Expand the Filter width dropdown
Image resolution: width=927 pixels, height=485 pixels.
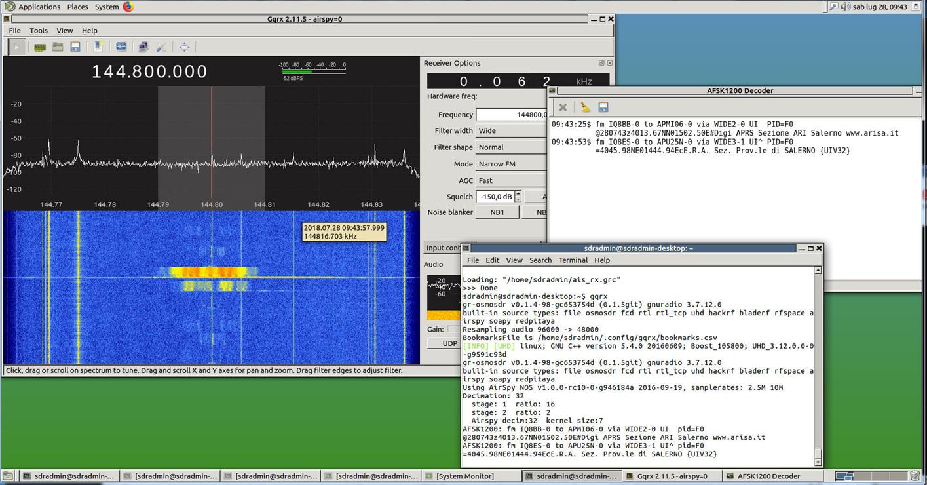tap(512, 130)
